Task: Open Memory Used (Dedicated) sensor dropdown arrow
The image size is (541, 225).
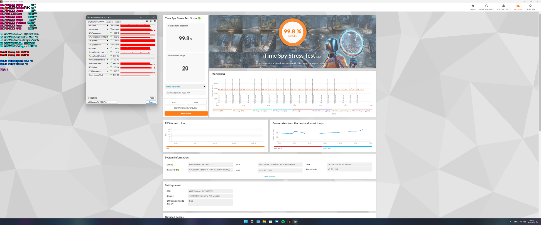Action: [x=108, y=56]
